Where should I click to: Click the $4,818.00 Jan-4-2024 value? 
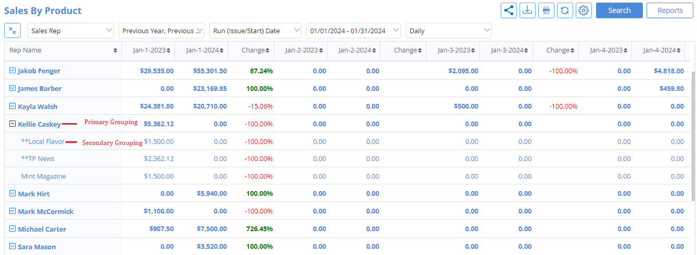pos(669,71)
